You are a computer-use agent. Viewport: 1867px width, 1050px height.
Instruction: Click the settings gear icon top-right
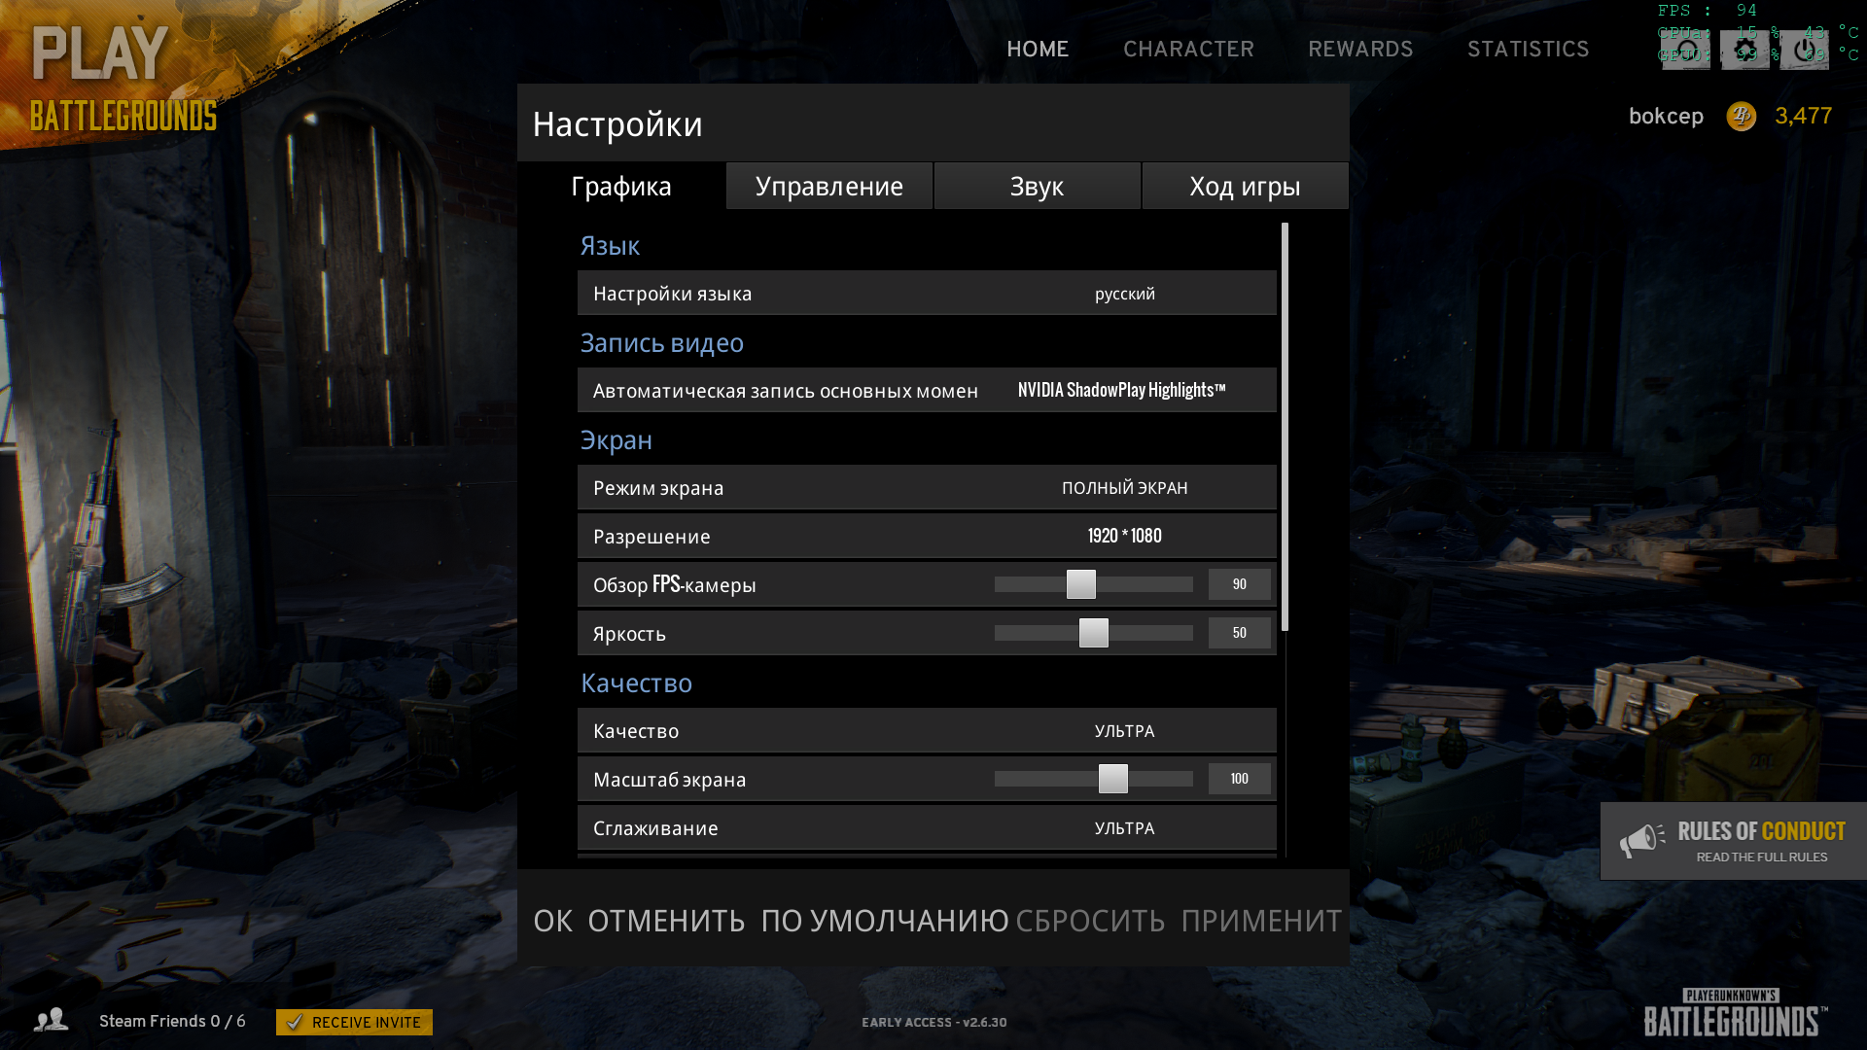point(1745,50)
